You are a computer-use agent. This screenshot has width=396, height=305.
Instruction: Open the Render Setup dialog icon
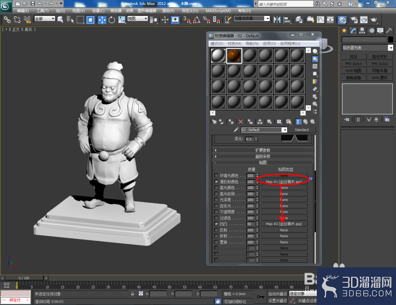tap(354, 20)
